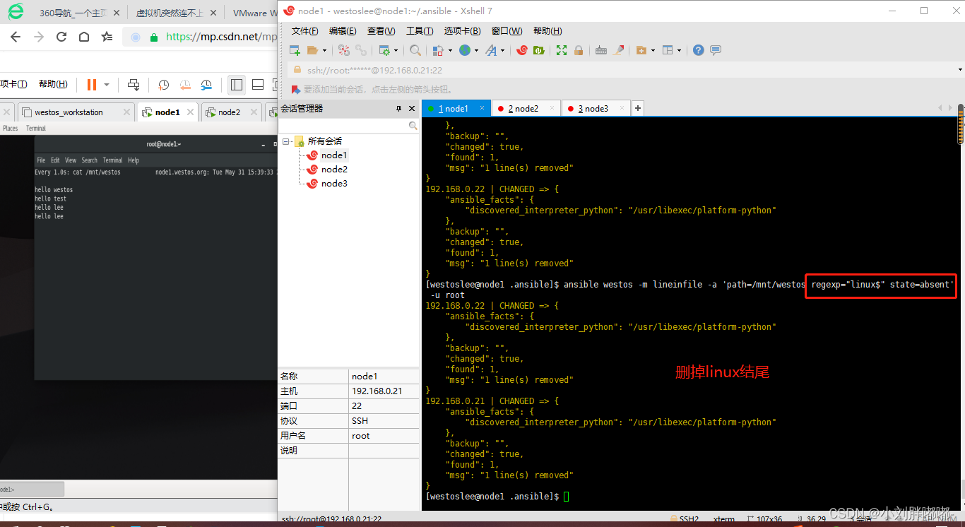The height and width of the screenshot is (527, 965).
Task: Open the 选项卡(B) menu
Action: (x=462, y=31)
